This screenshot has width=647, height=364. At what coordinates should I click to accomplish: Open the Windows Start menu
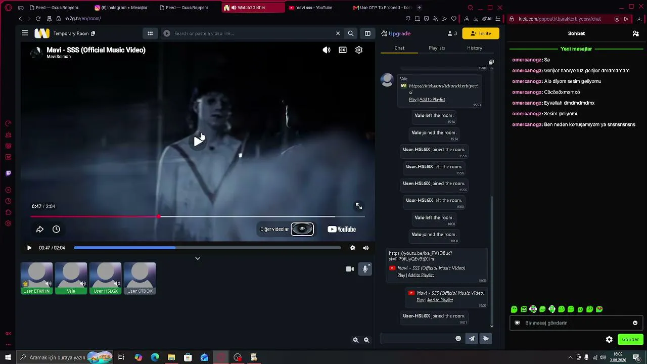[8, 357]
